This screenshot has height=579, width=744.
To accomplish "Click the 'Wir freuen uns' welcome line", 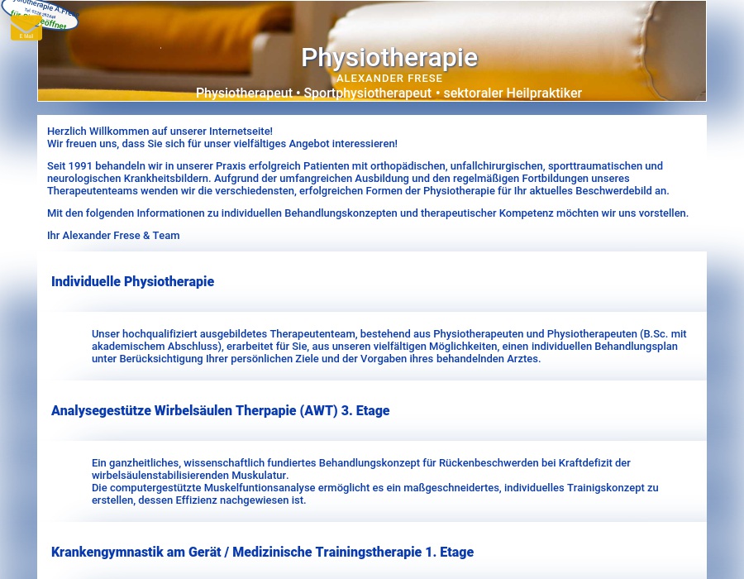I will click(222, 144).
